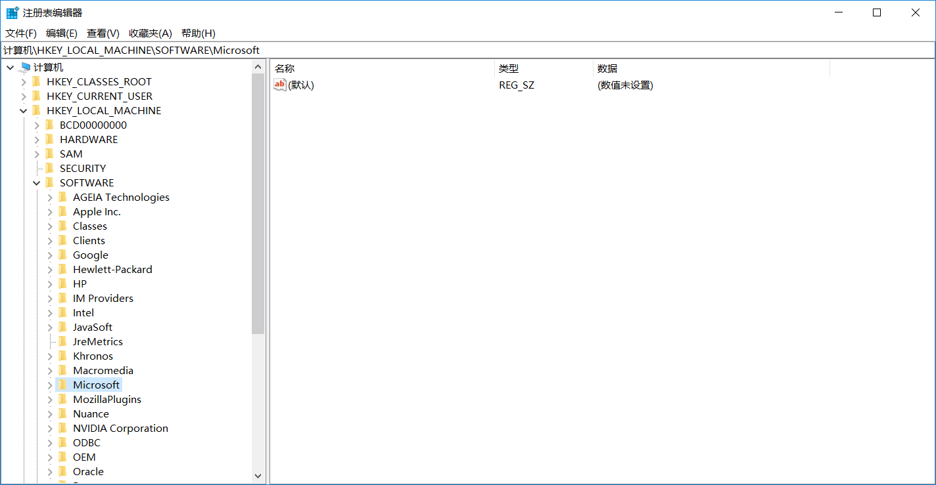Select the BCD00000000 key name
The image size is (936, 485).
[93, 125]
